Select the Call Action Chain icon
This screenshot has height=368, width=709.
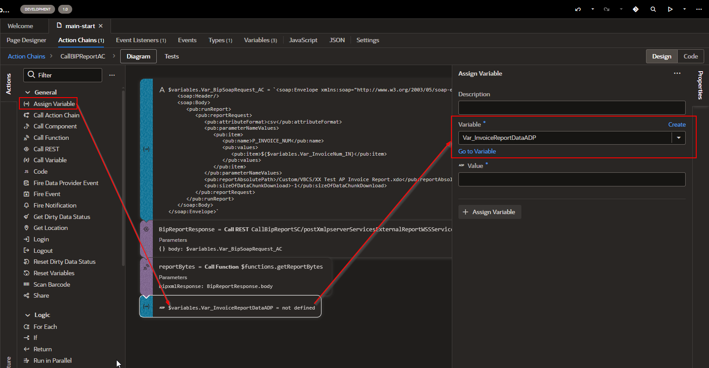point(26,115)
